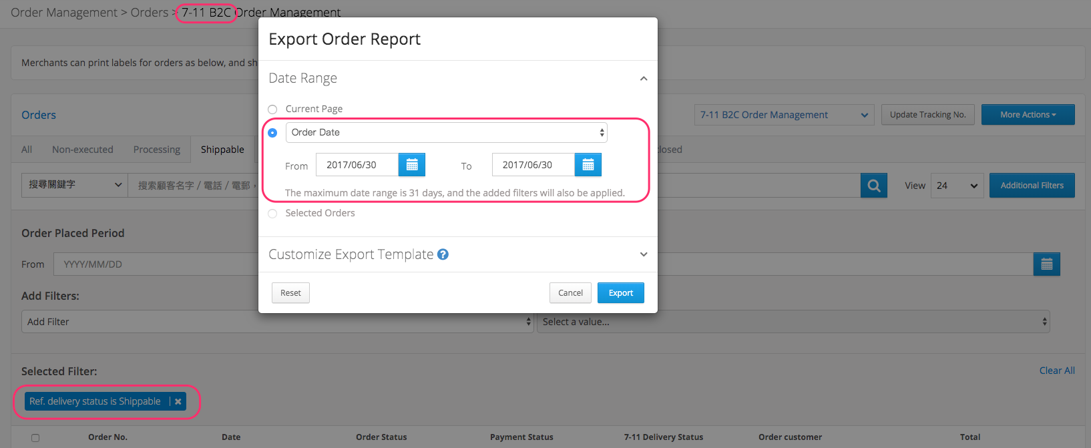
Task: Collapse the Date Range section
Action: point(644,79)
